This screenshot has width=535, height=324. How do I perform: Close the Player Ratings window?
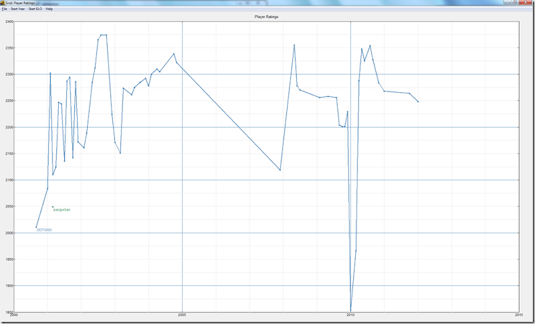pyautogui.click(x=526, y=2)
